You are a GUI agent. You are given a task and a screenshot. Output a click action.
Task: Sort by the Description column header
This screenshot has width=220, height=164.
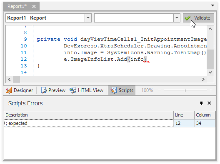(x=89, y=115)
